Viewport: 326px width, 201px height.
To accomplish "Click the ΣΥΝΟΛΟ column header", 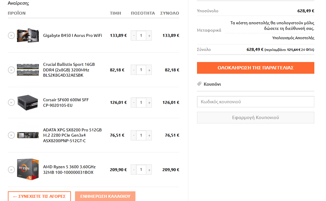I will point(170,13).
